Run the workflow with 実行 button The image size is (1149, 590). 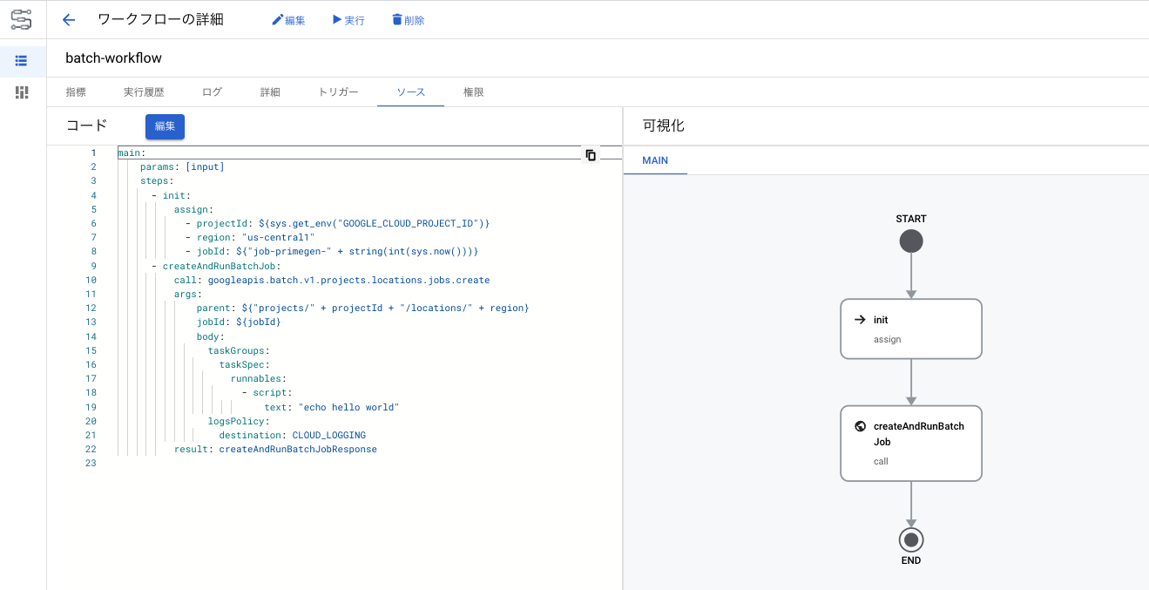coord(348,20)
